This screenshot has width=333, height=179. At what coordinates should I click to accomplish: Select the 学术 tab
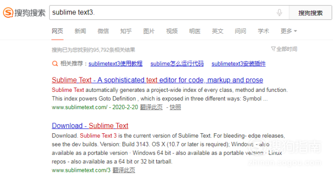tap(263, 31)
